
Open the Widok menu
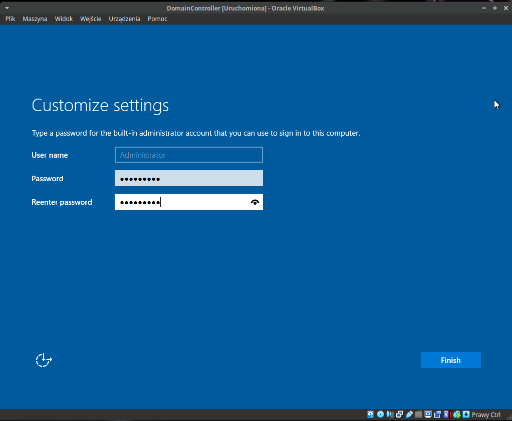coord(64,19)
